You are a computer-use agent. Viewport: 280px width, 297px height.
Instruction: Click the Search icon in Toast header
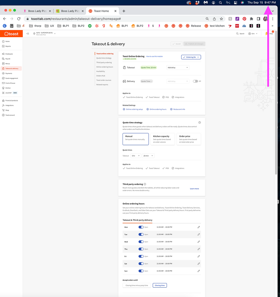click(237, 33)
